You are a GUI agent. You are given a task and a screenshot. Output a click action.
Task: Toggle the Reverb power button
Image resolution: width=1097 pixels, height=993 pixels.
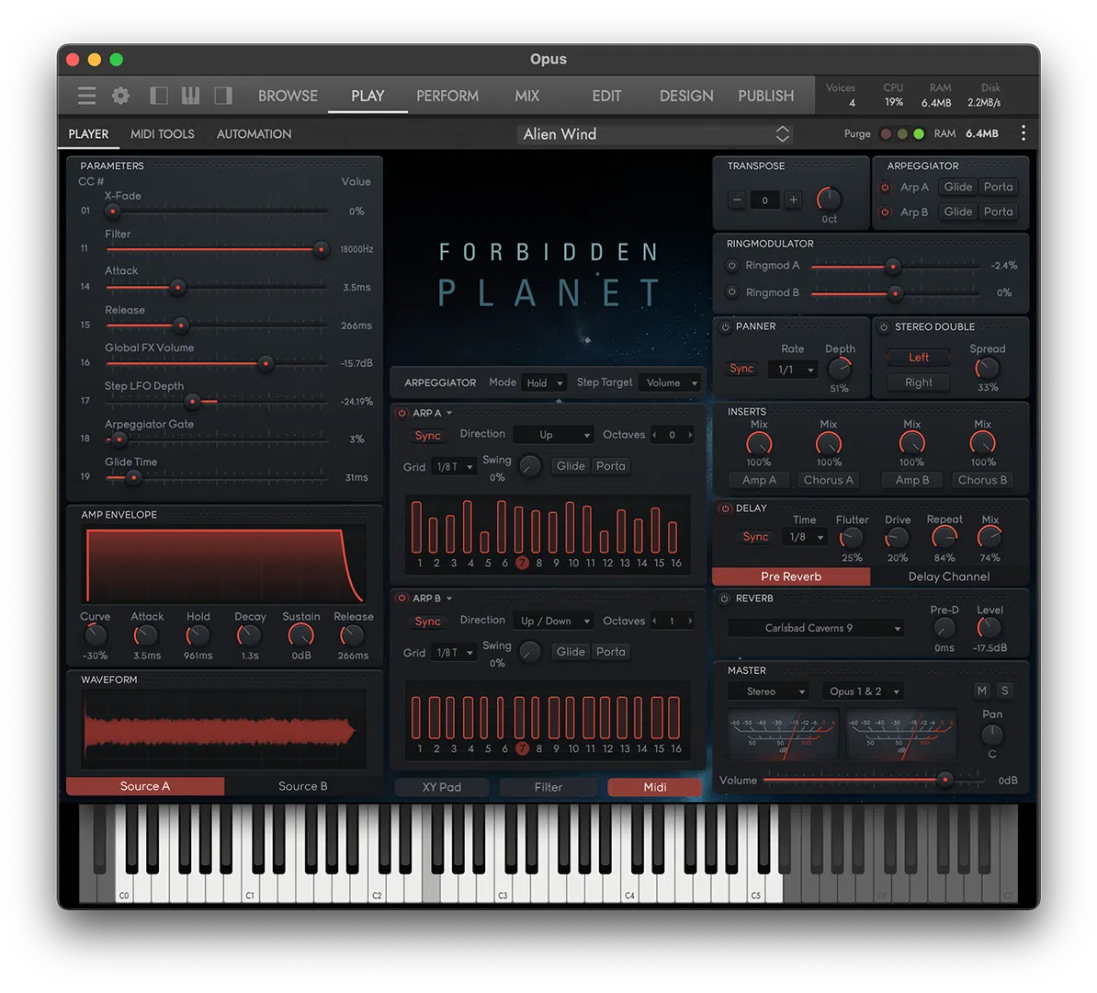click(x=725, y=599)
